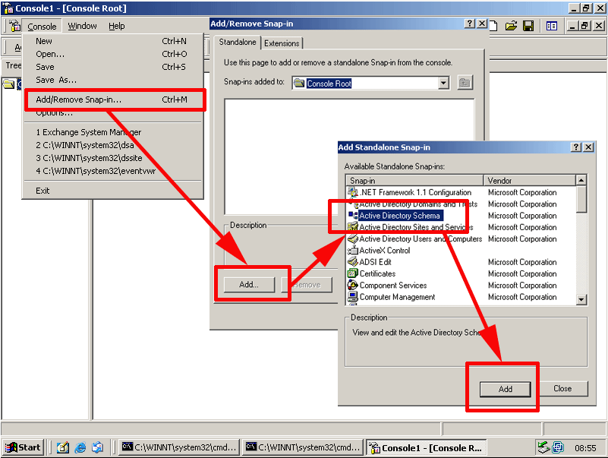608x458 pixels.
Task: Select Certificates snap-in icon
Action: 352,273
